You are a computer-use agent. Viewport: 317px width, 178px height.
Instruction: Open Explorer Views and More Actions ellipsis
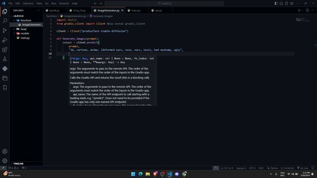[x=38, y=10]
